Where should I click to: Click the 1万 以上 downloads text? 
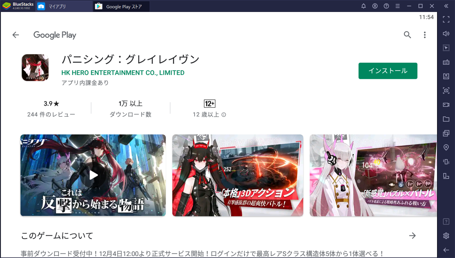tap(130, 104)
